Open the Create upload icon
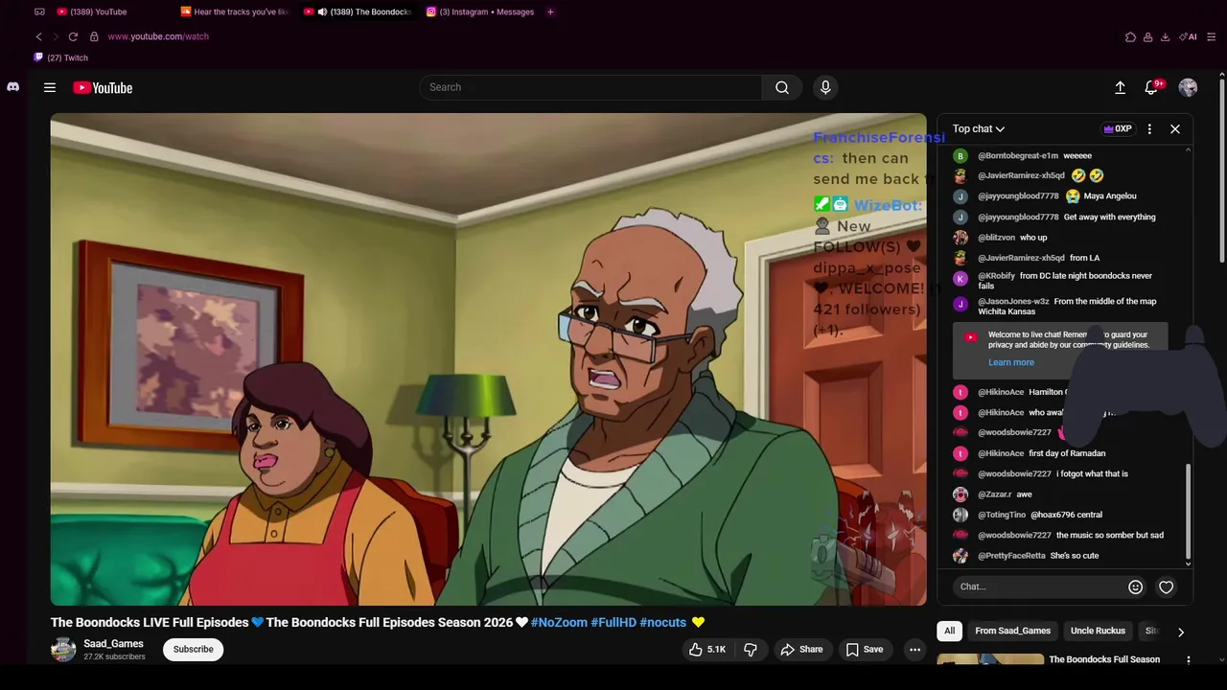1227x690 pixels. (x=1120, y=87)
